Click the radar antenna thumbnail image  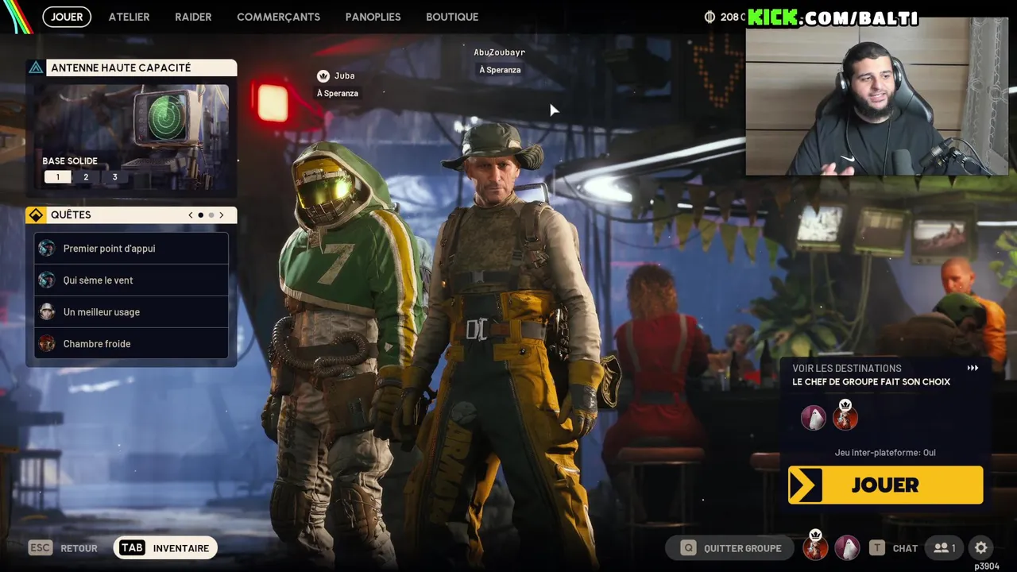tap(132, 136)
